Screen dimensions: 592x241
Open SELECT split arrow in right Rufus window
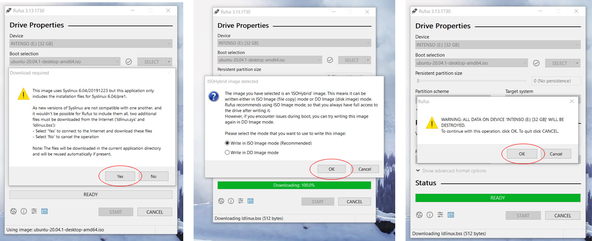[x=578, y=63]
